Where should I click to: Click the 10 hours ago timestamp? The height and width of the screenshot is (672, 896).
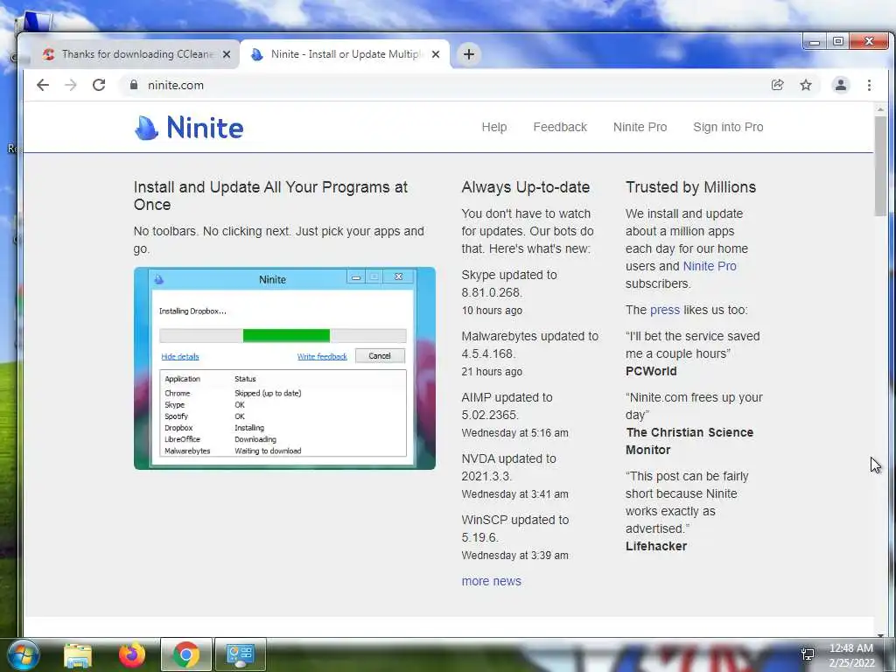(x=492, y=311)
